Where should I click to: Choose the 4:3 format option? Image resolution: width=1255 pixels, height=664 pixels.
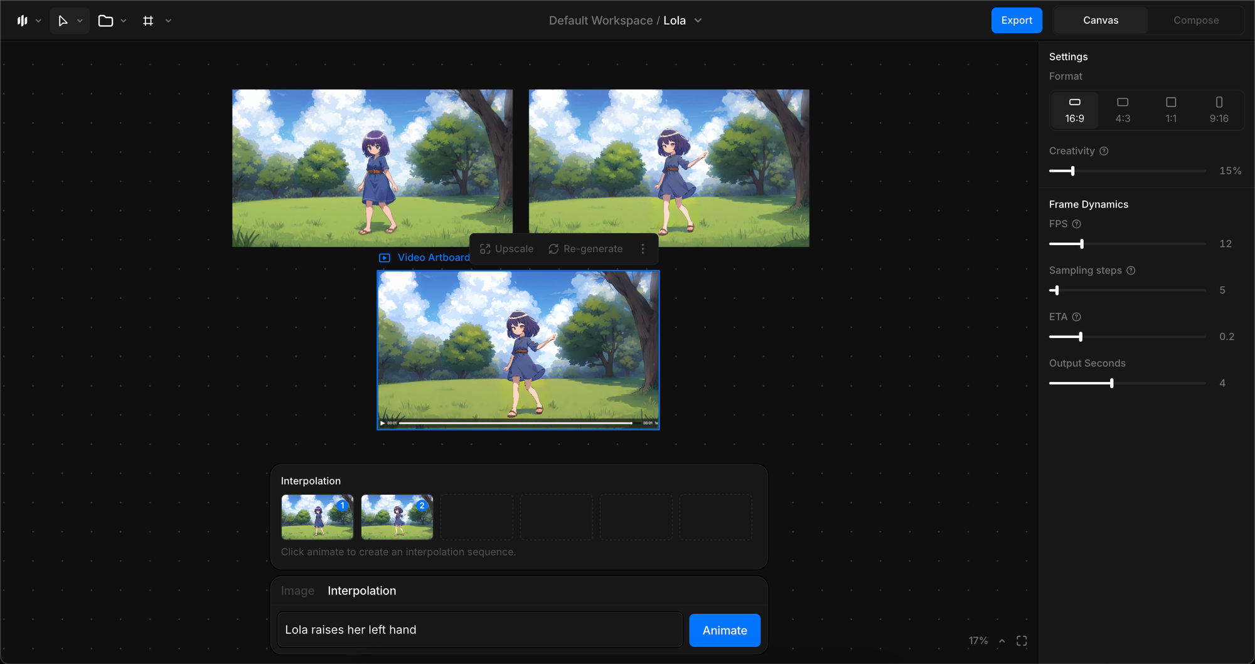[1123, 110]
